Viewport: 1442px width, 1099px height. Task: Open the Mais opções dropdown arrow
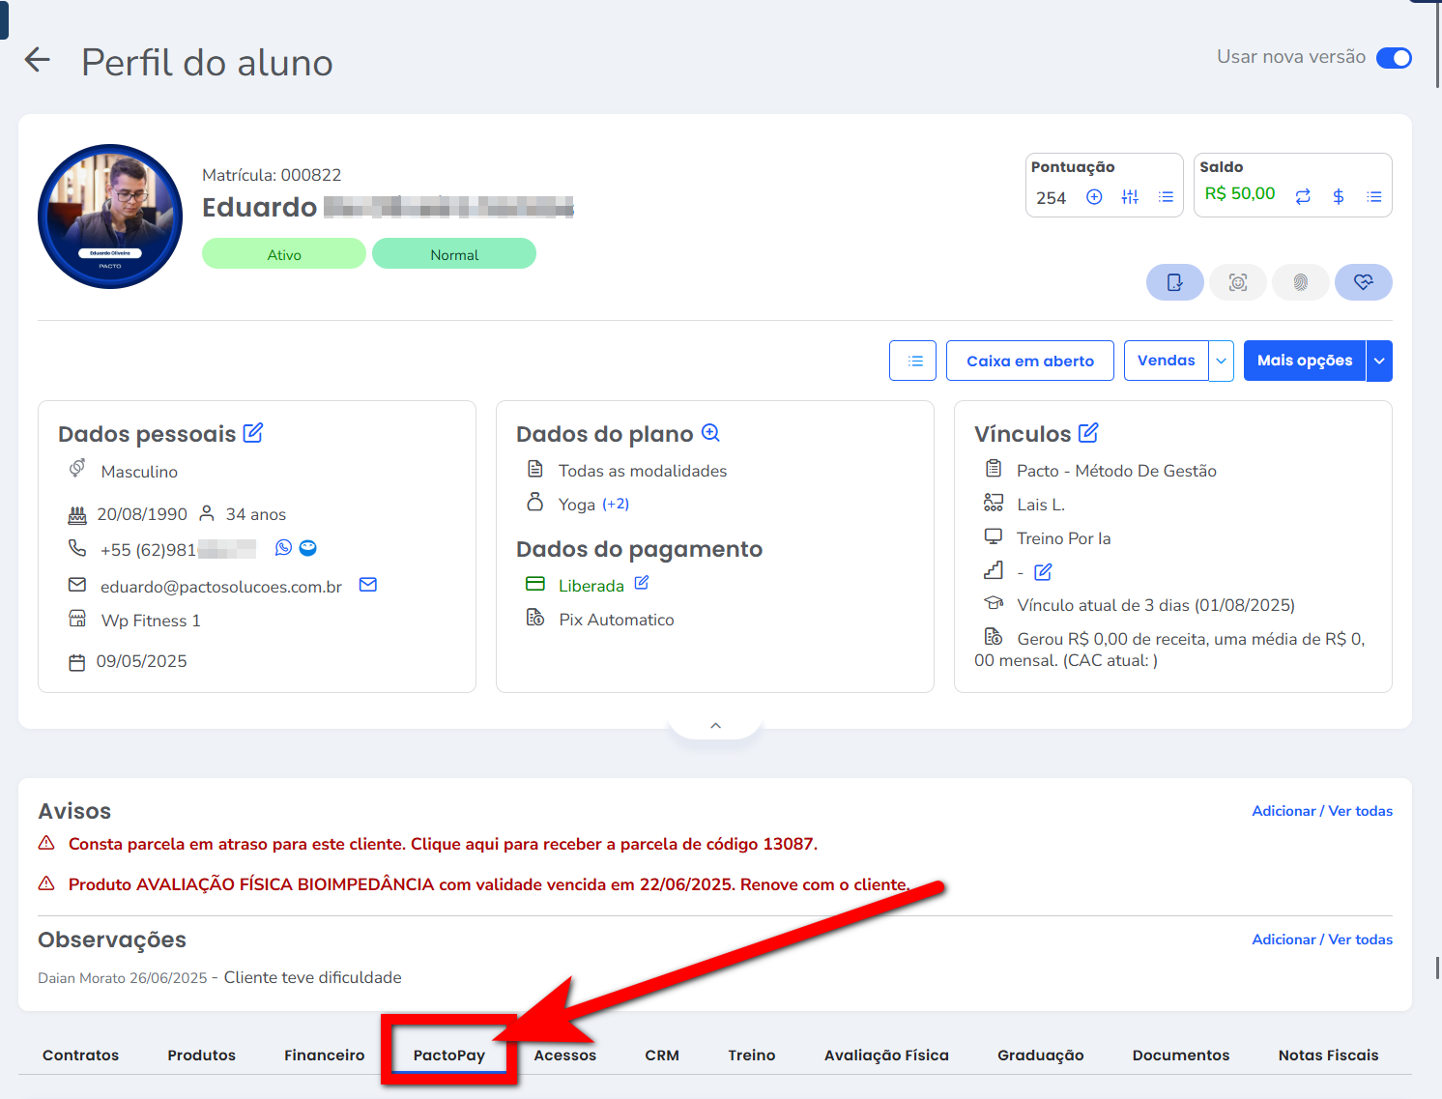[1379, 361]
